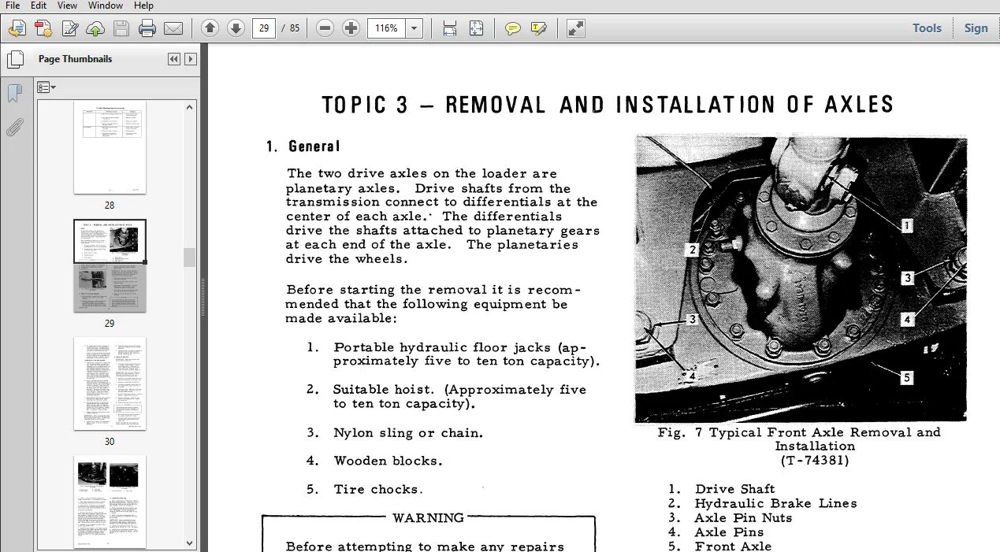Go to previous page with up arrow
This screenshot has height=552, width=1000.
(x=210, y=28)
